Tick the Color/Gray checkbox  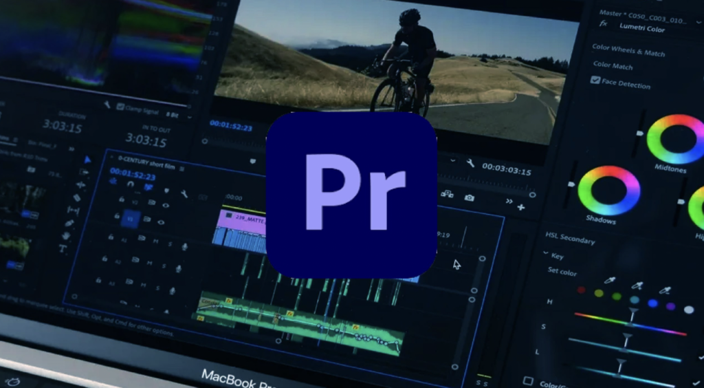[x=529, y=381]
